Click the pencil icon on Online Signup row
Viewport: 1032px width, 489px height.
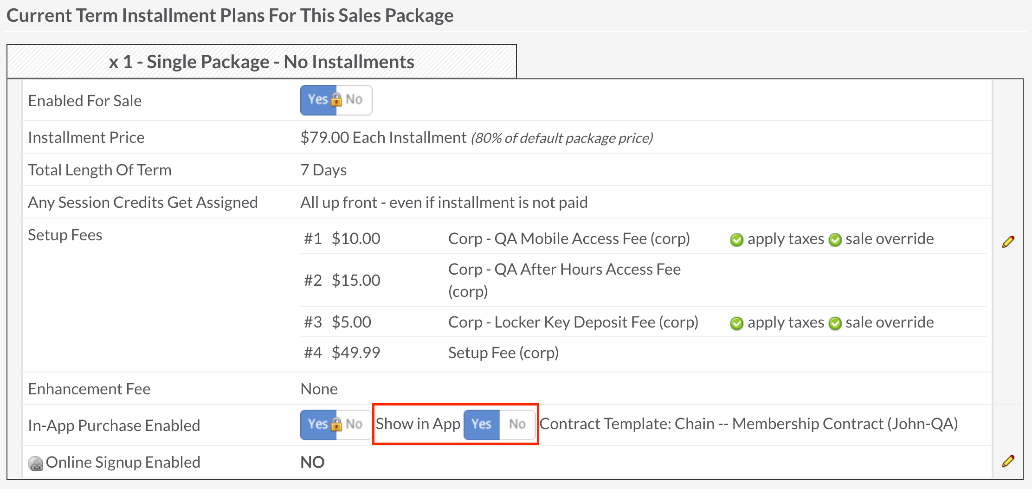1008,461
